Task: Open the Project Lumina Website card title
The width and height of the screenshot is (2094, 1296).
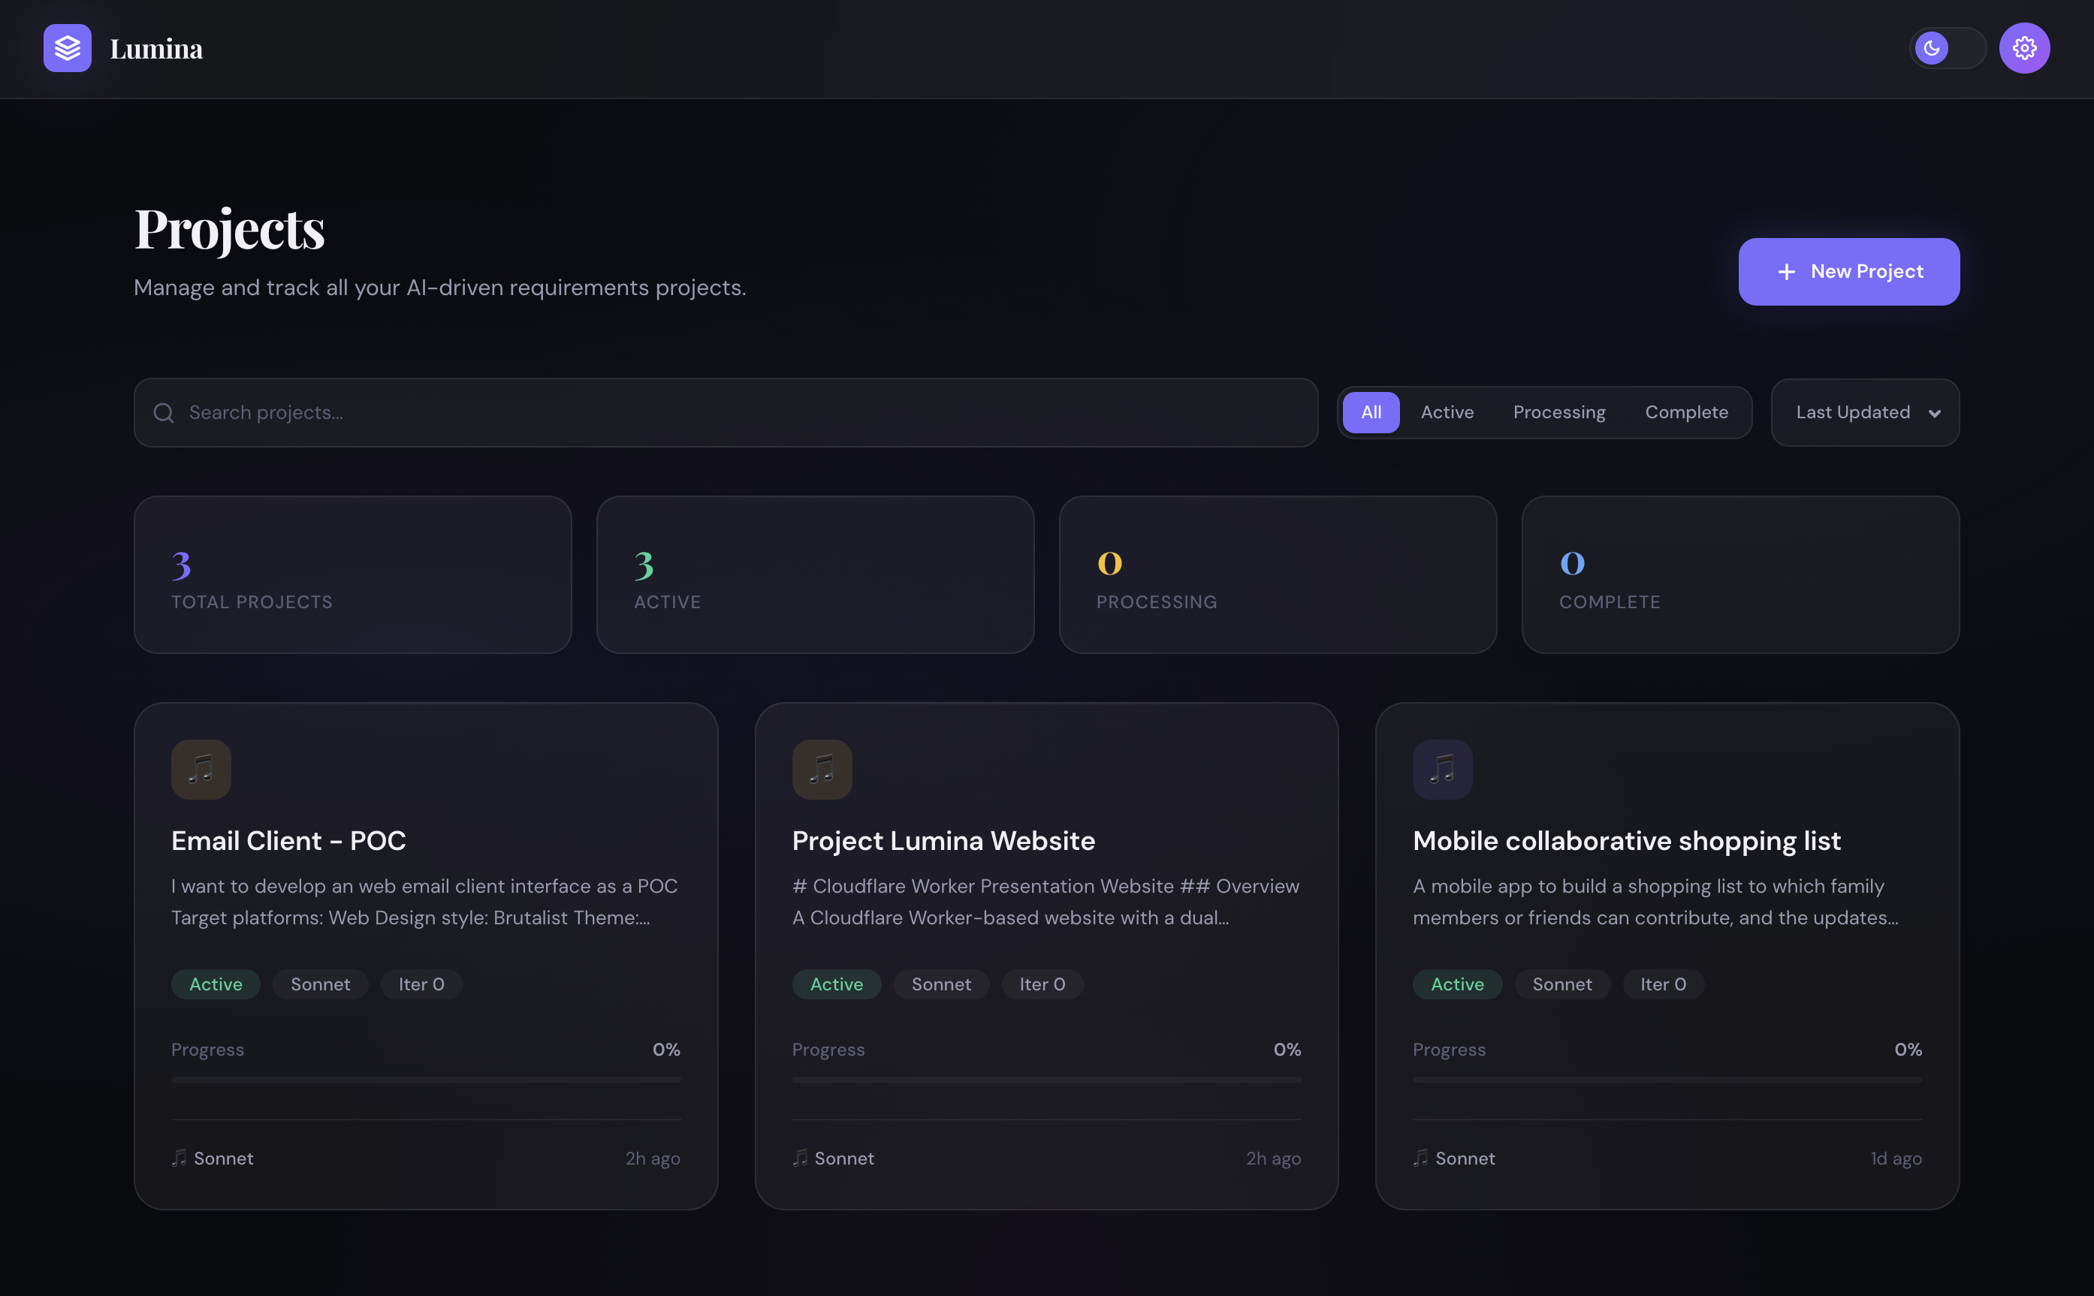Action: click(943, 841)
